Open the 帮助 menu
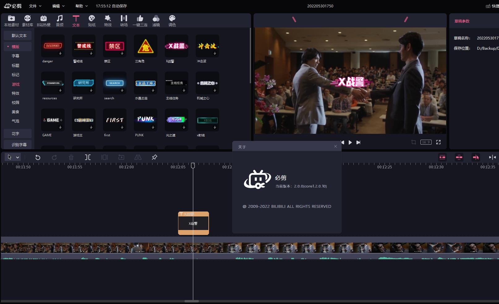Image resolution: width=499 pixels, height=304 pixels. pos(82,6)
